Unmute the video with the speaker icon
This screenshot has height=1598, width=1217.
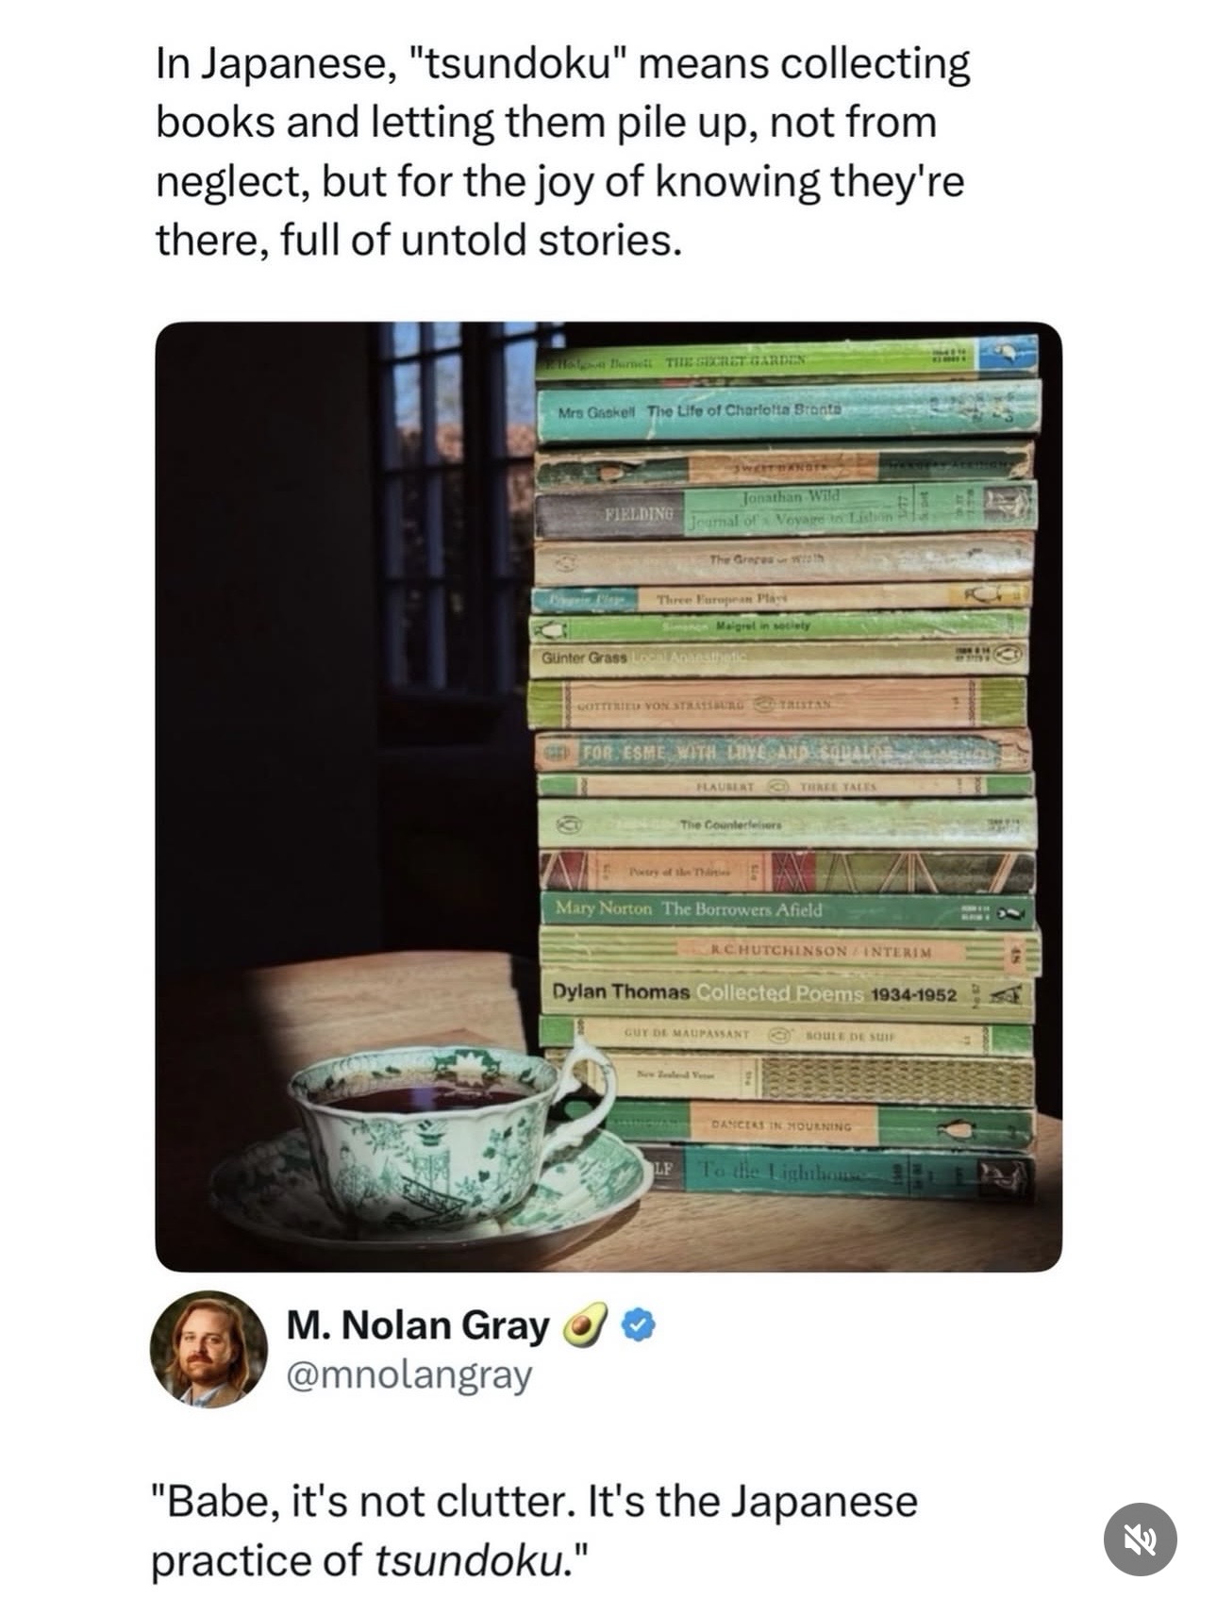tap(1140, 1539)
